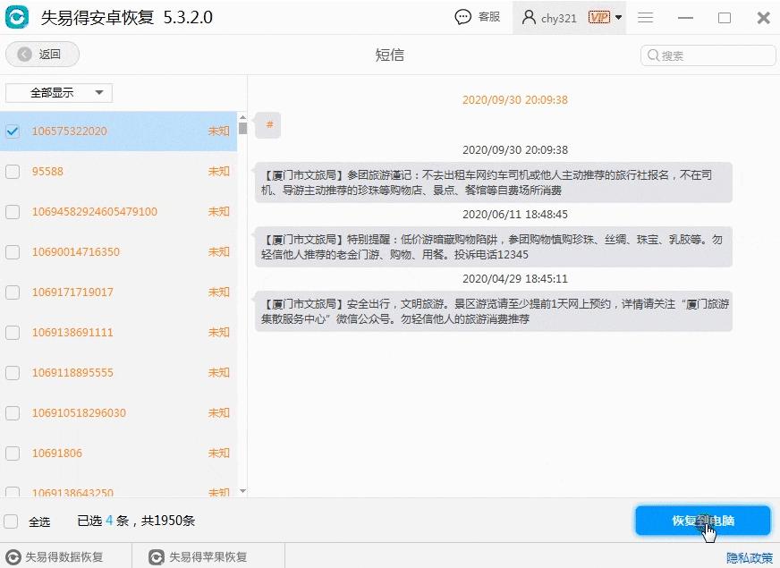Uncheck the 106575322020 conversation
The height and width of the screenshot is (568, 780).
click(13, 131)
